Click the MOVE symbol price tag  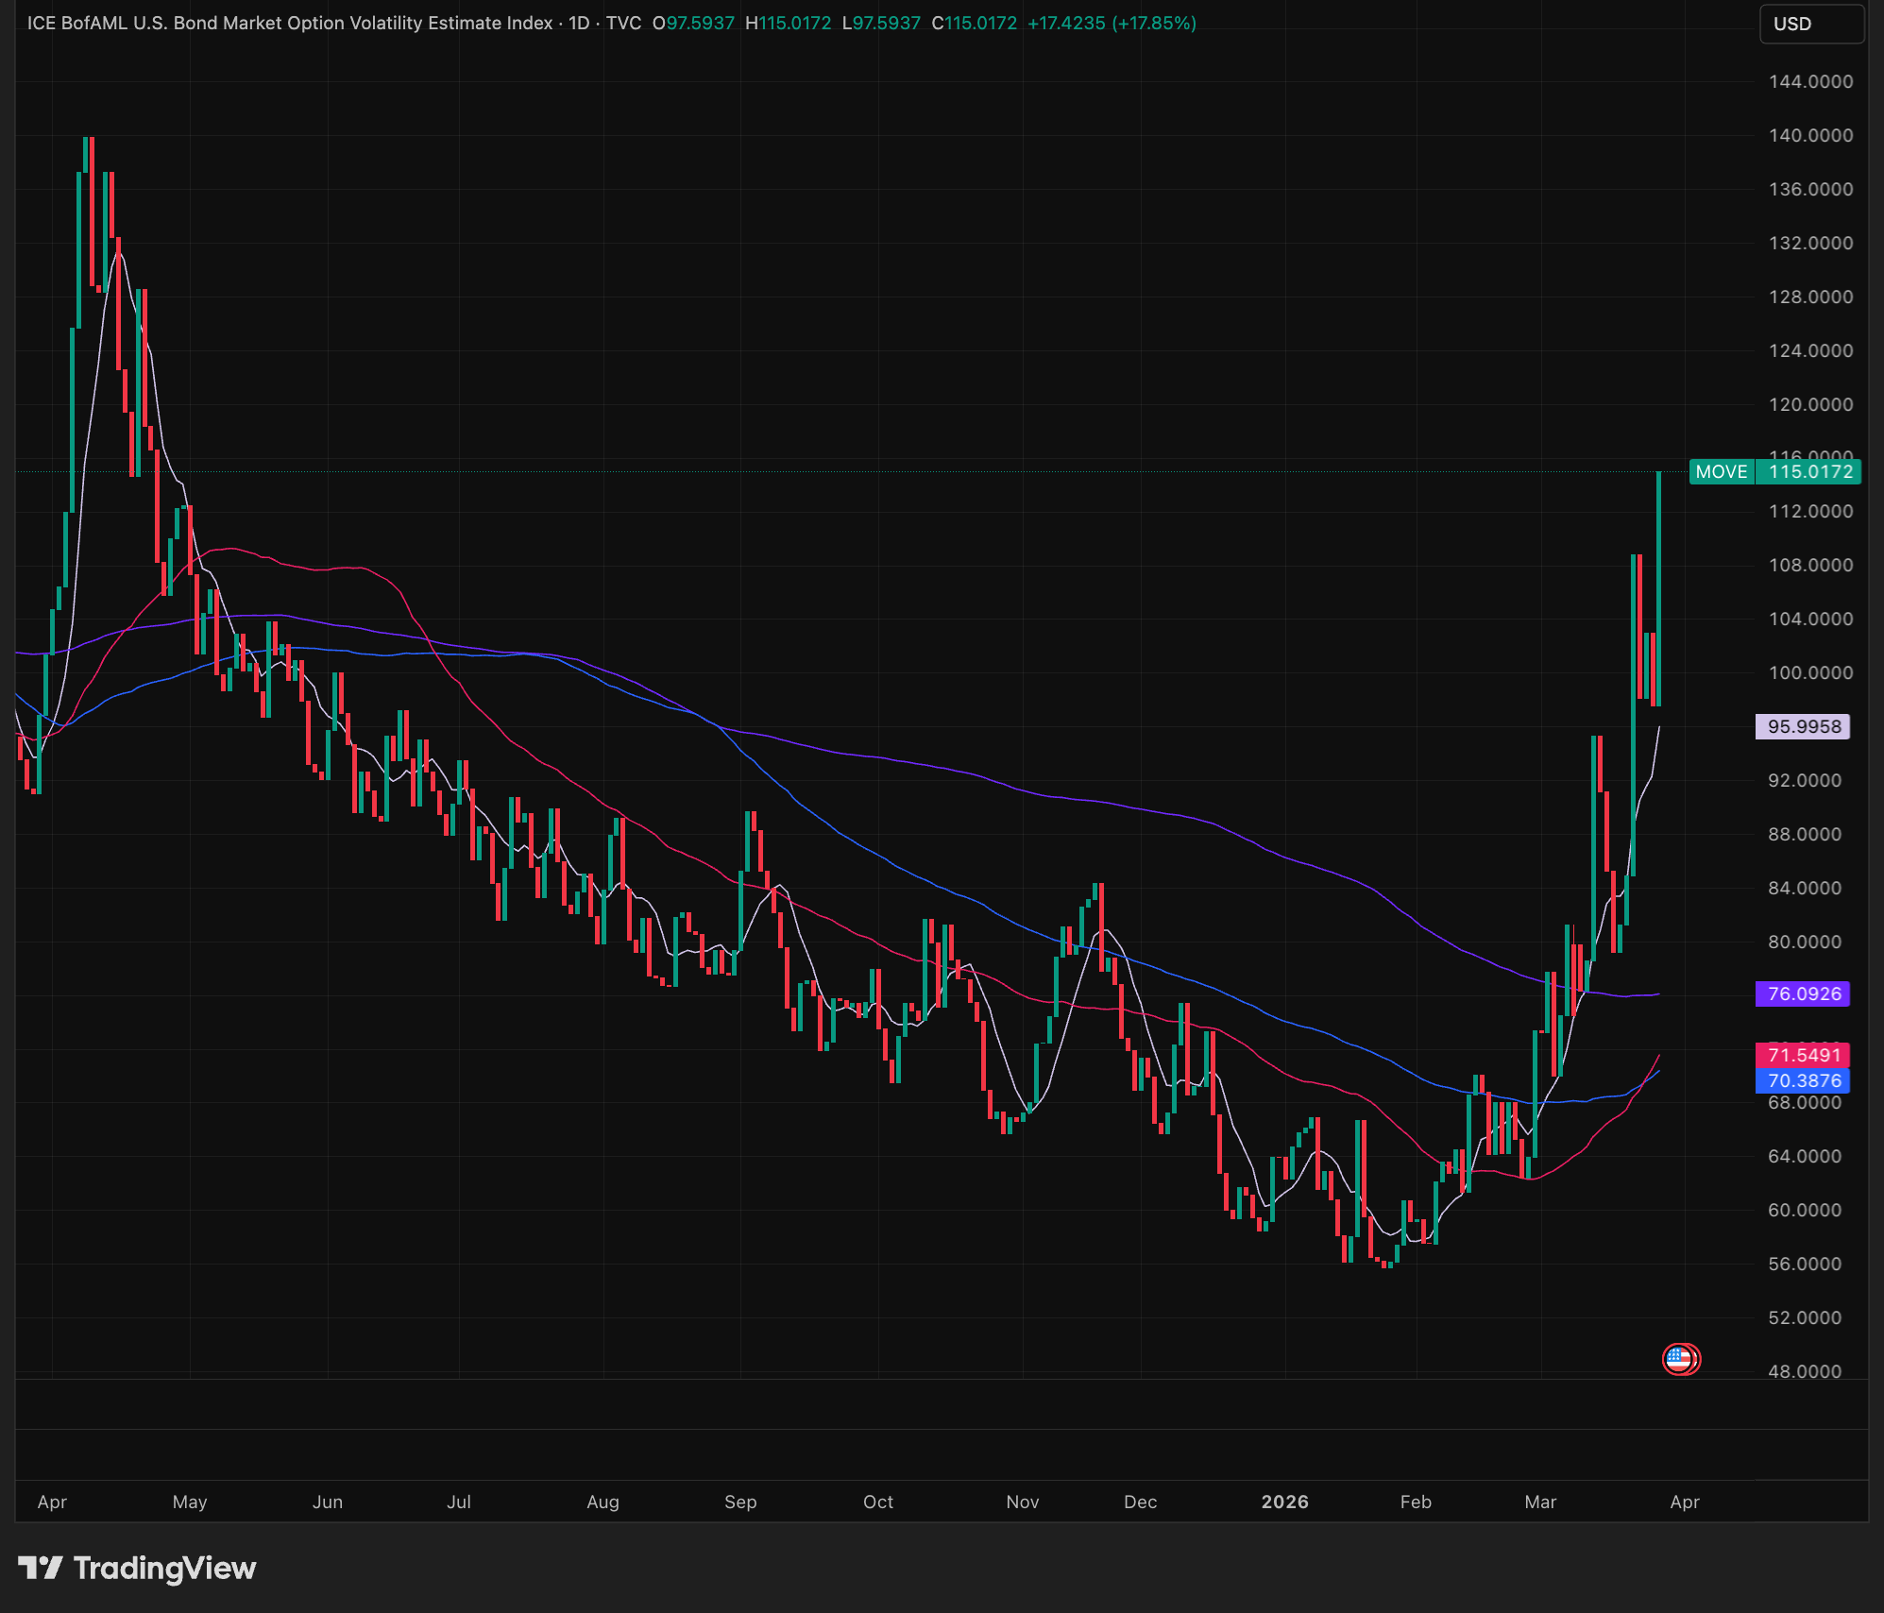pos(1722,471)
